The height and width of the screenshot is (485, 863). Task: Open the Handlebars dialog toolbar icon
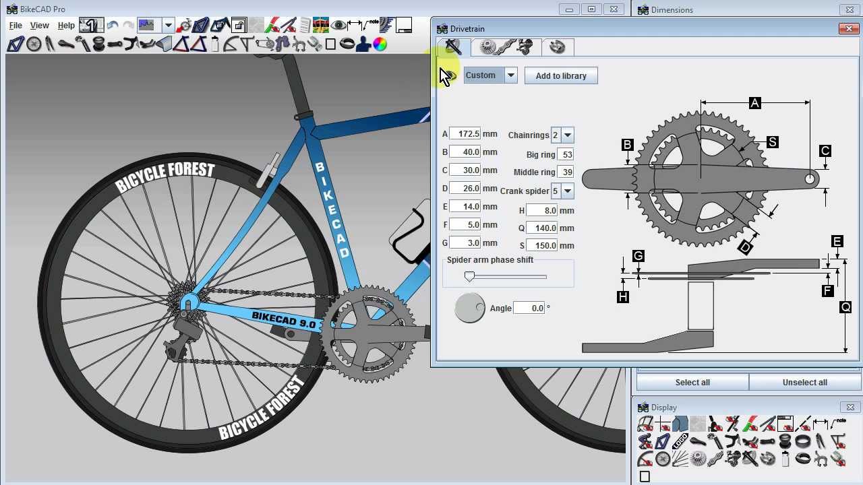(x=131, y=44)
